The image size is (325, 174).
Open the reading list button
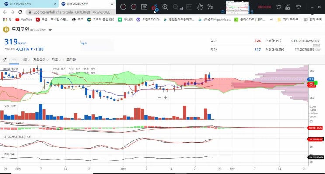313,20
